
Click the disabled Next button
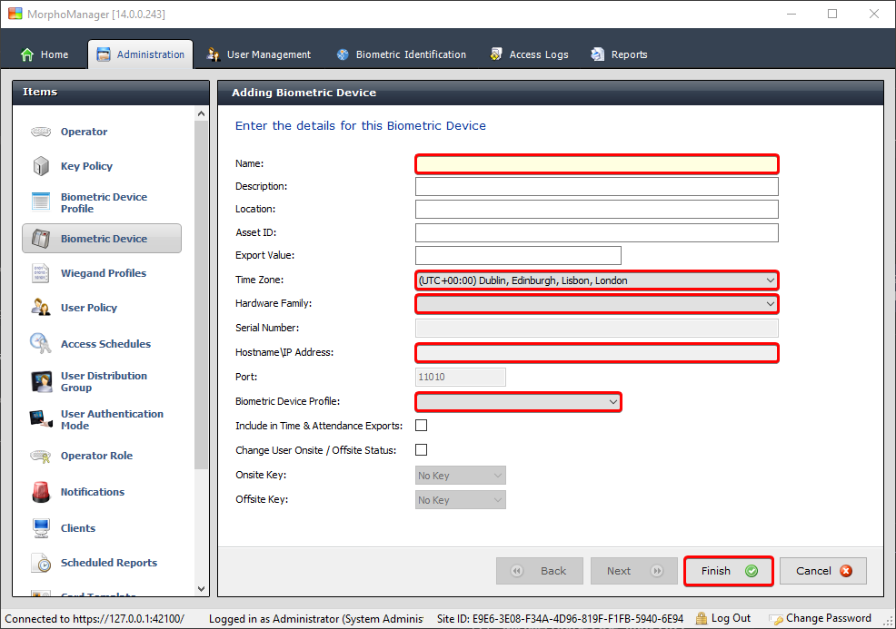633,571
